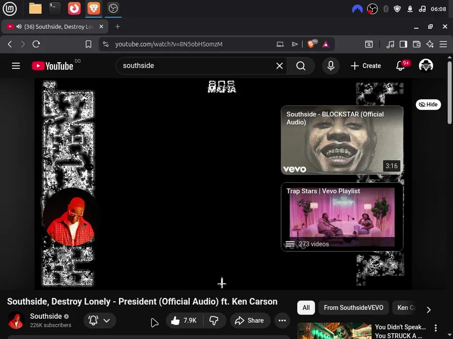
Task: Open Southside BLOCKSTAR suggested video
Action: 342,140
